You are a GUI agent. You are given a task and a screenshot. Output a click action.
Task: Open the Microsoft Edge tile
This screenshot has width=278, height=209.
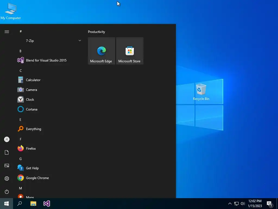coord(102,51)
